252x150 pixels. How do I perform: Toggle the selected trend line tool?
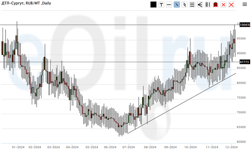pos(177,4)
